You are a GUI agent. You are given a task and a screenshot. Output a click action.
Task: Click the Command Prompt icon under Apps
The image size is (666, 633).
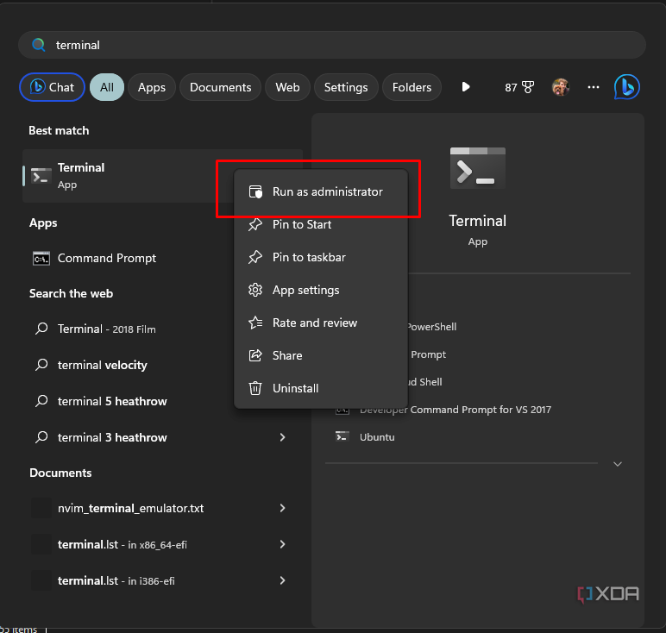point(41,258)
